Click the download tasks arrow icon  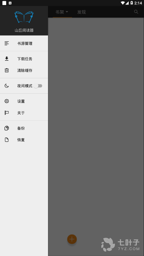pos(7,59)
